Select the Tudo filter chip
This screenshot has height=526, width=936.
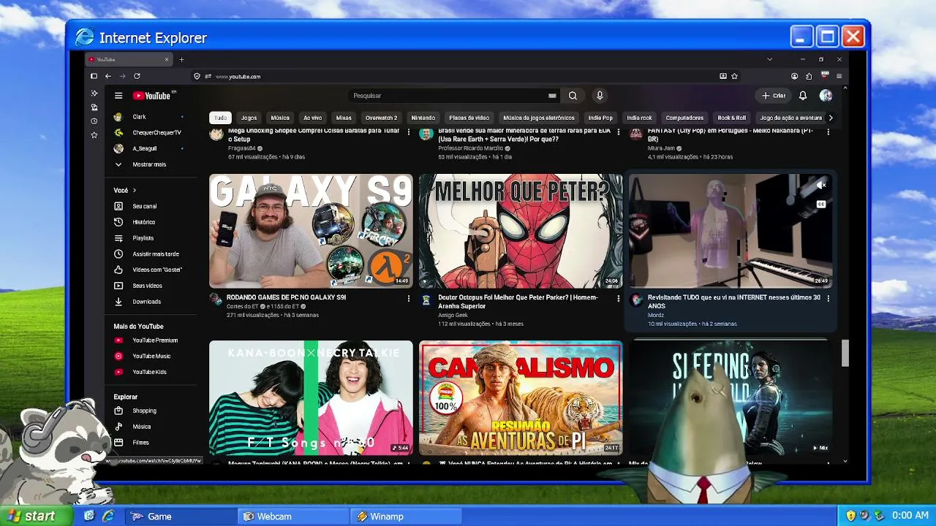(x=220, y=118)
